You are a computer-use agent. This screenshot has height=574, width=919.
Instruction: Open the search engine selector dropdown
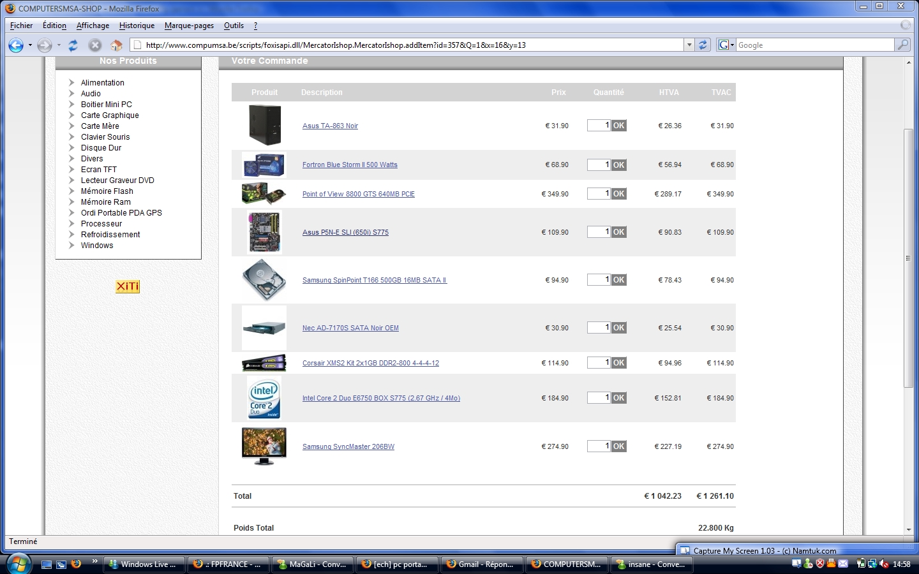tap(726, 45)
